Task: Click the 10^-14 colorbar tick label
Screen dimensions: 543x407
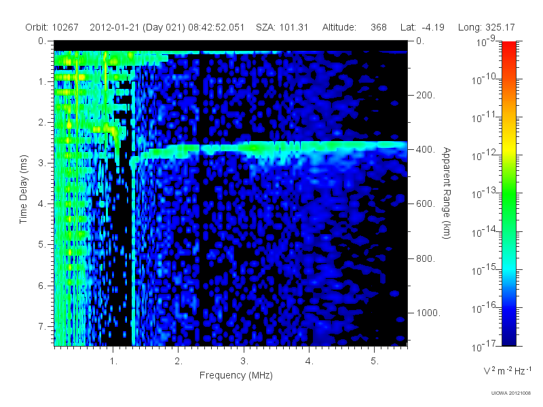Action: point(485,231)
